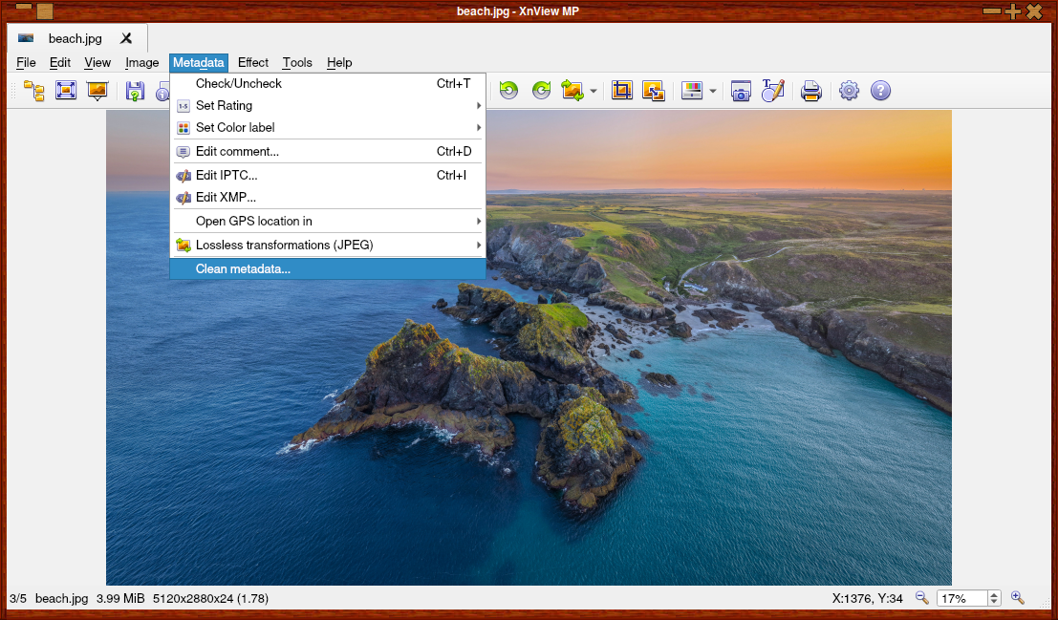Click the Fullscreen toolbar icon
Image resolution: width=1058 pixels, height=620 pixels.
tap(65, 91)
